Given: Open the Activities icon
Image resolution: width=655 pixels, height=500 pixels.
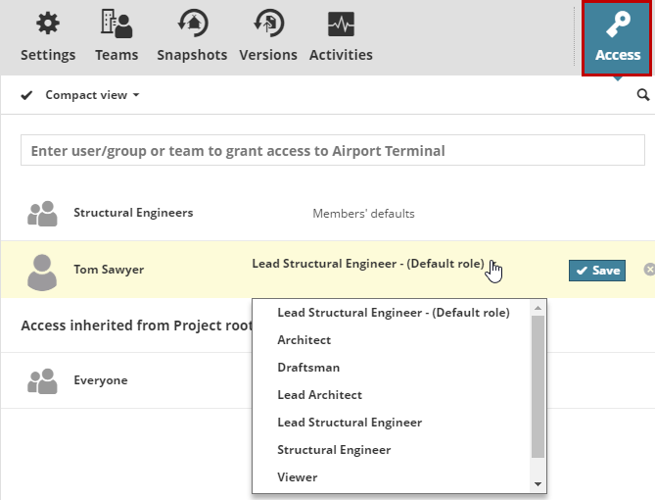Looking at the screenshot, I should pyautogui.click(x=341, y=25).
